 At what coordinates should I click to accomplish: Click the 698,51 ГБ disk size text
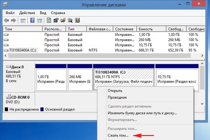(x=13, y=76)
